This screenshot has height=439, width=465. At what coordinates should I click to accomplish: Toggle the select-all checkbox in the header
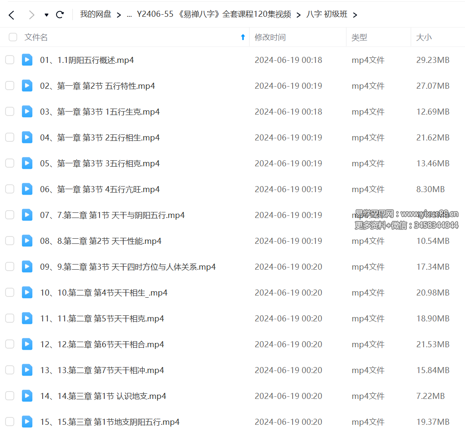(12, 37)
